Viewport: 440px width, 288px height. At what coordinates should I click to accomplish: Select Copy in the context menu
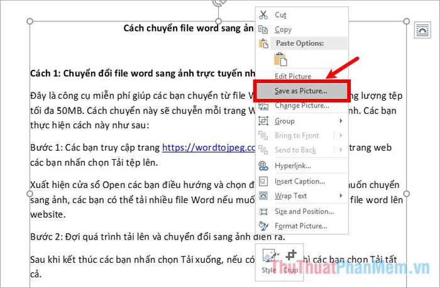tap(283, 30)
